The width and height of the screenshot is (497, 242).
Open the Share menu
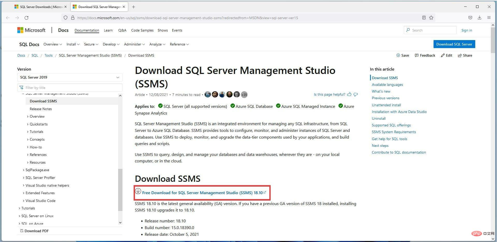[x=465, y=55]
